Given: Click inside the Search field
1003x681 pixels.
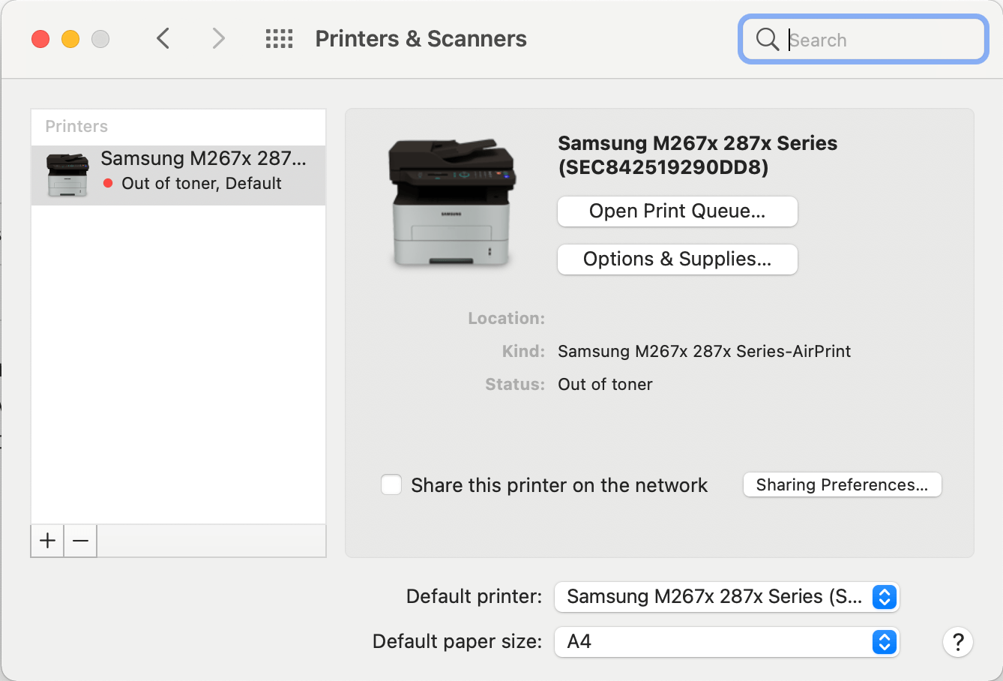Looking at the screenshot, I should (862, 39).
